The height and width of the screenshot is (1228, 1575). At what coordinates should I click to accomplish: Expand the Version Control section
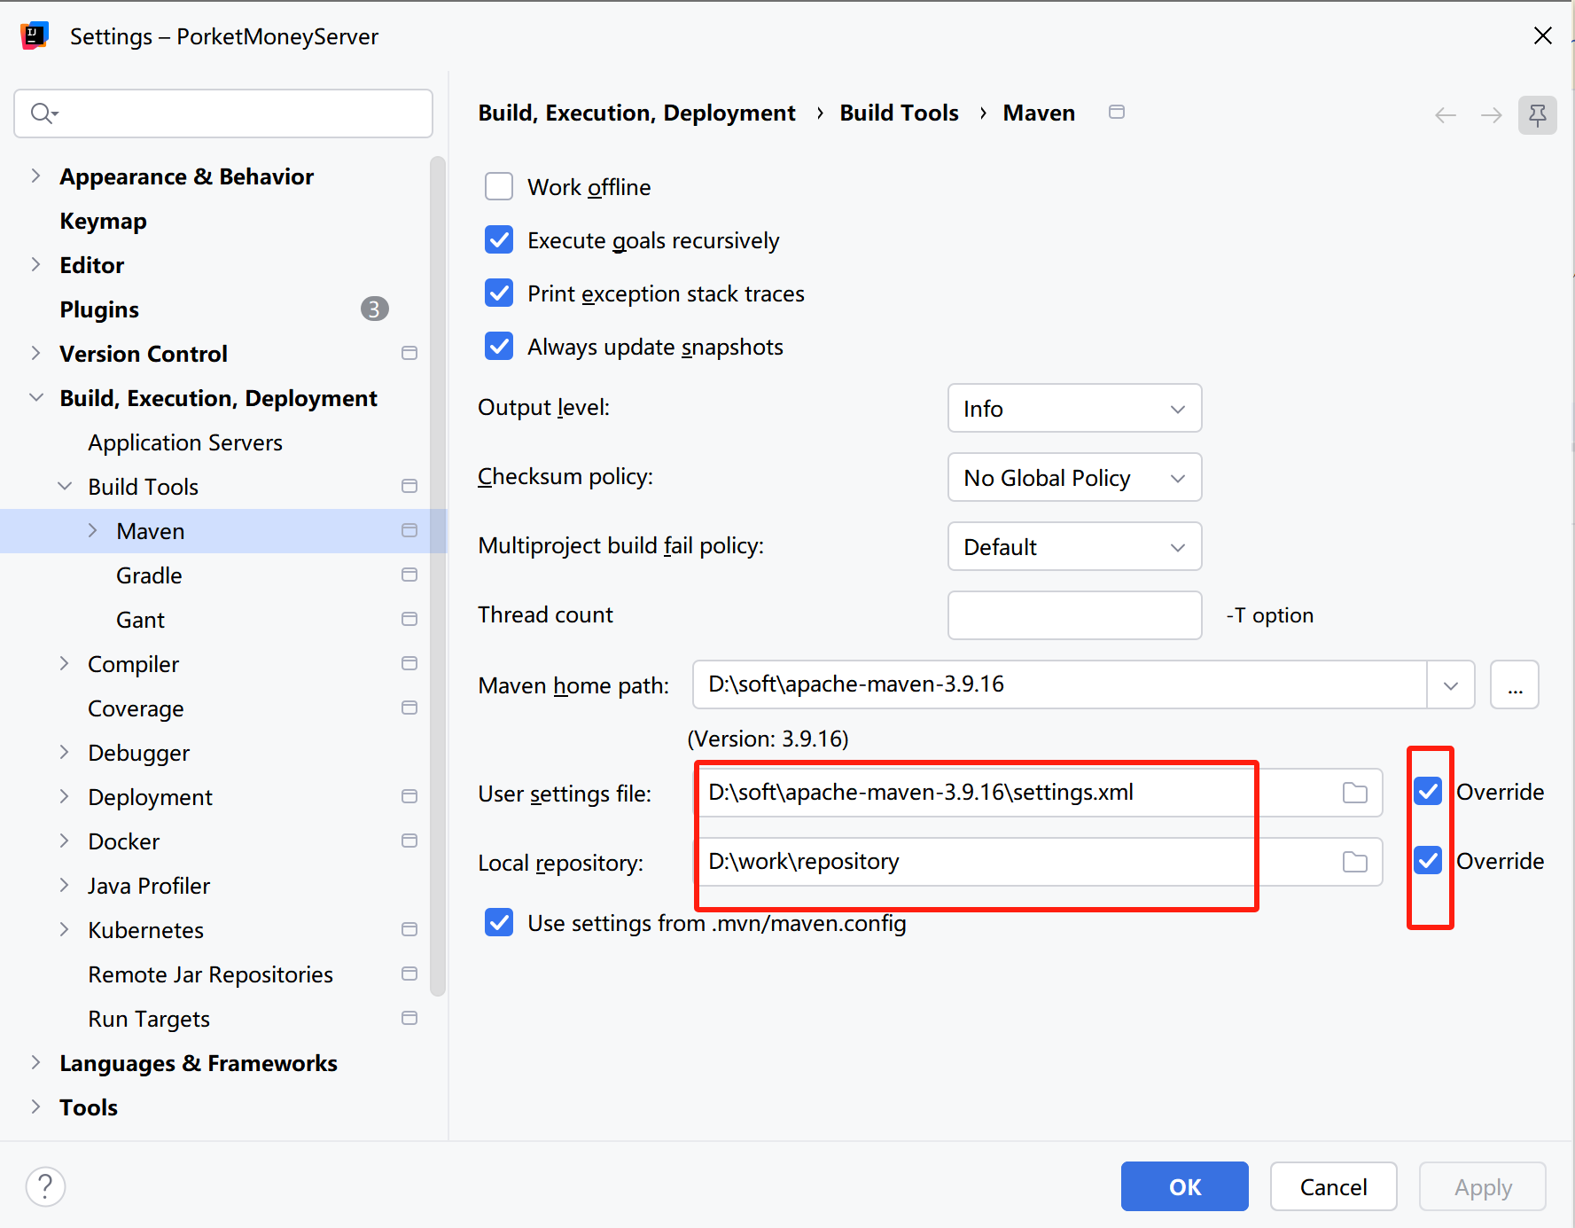point(35,353)
